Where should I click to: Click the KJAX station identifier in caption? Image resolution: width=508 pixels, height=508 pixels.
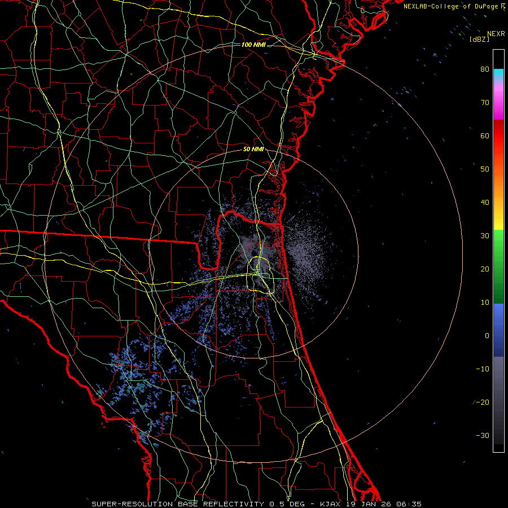[331, 504]
